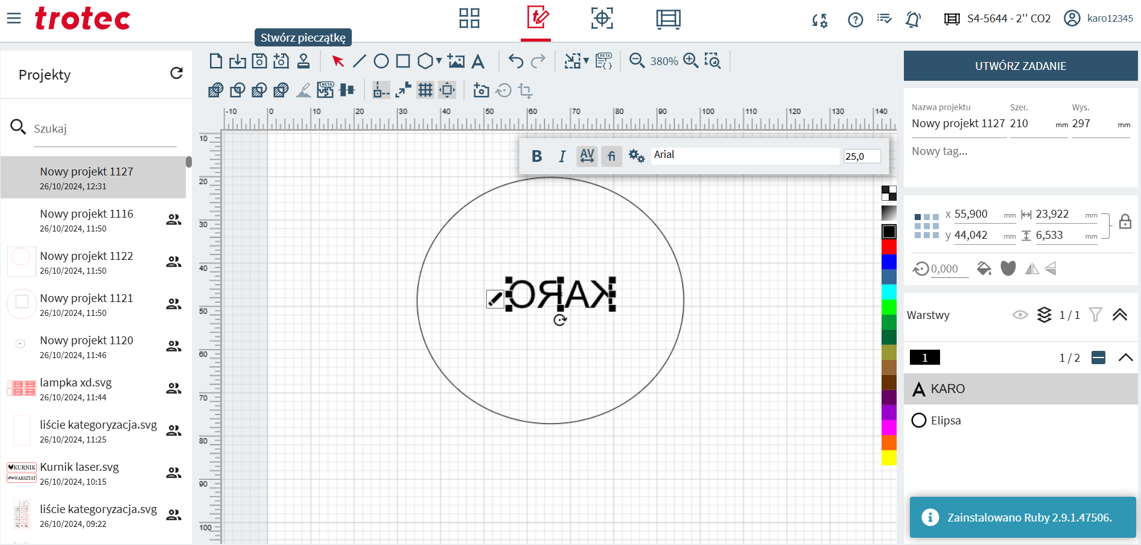This screenshot has width=1141, height=545.
Task: Save the design with floppy icon
Action: [x=259, y=61]
